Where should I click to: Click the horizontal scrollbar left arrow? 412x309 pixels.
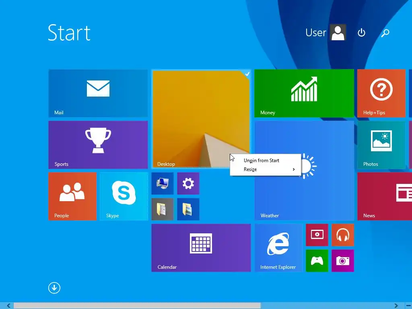tap(9, 306)
